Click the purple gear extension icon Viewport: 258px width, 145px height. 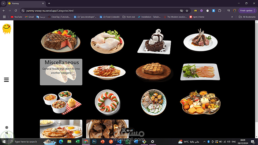coord(201,11)
